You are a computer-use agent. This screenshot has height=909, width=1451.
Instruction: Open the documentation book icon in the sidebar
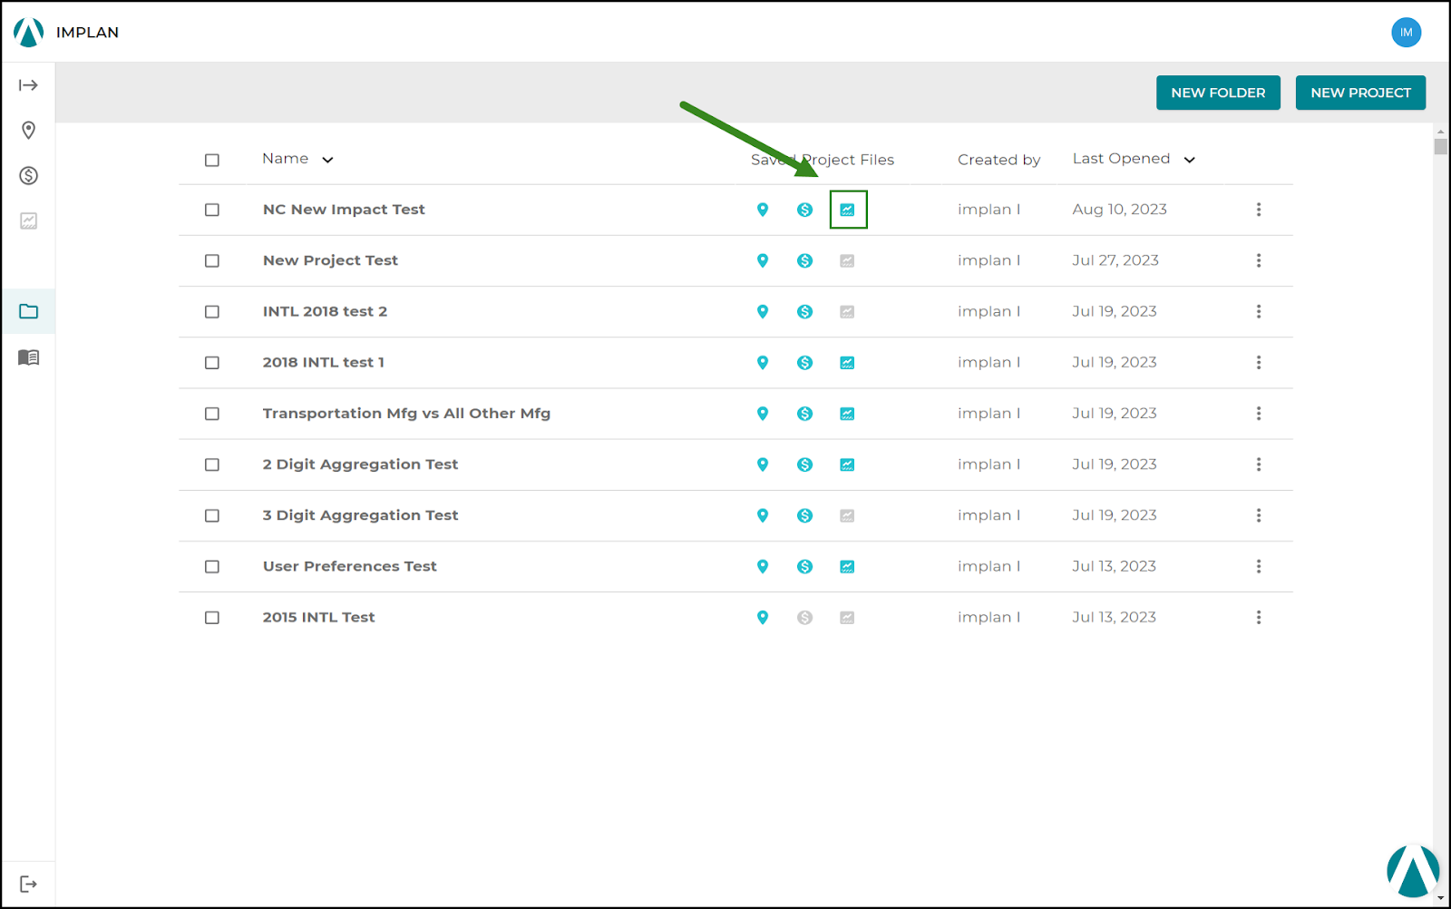29,357
